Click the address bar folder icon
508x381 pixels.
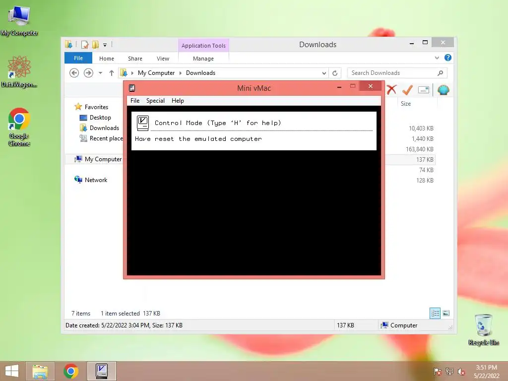point(124,73)
